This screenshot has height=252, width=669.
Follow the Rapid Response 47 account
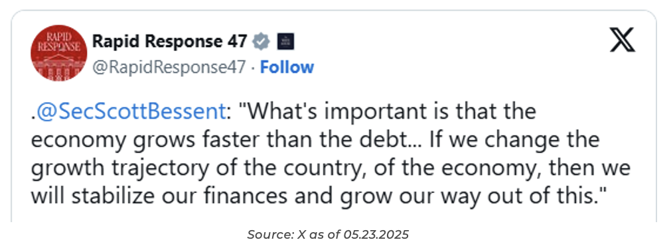[x=287, y=68]
